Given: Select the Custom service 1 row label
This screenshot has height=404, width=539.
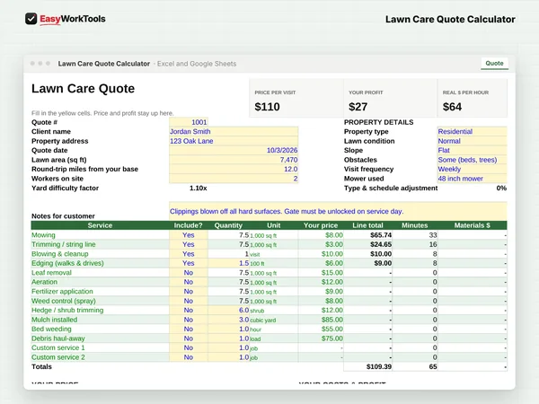Looking at the screenshot, I should click(58, 347).
